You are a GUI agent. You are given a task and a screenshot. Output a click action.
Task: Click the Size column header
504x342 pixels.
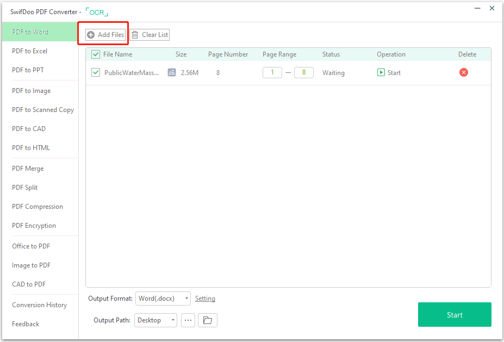coord(181,54)
